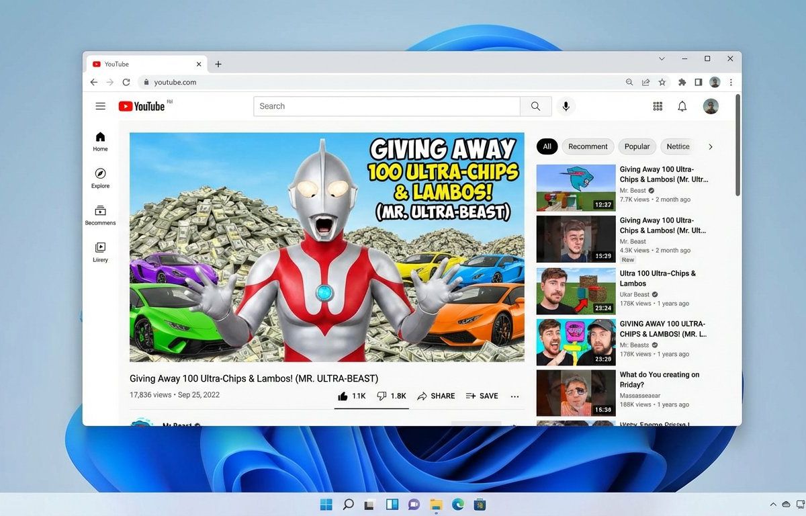Screen dimensions: 806x516
Task: Open the Chat app on taskbar
Action: point(414,504)
